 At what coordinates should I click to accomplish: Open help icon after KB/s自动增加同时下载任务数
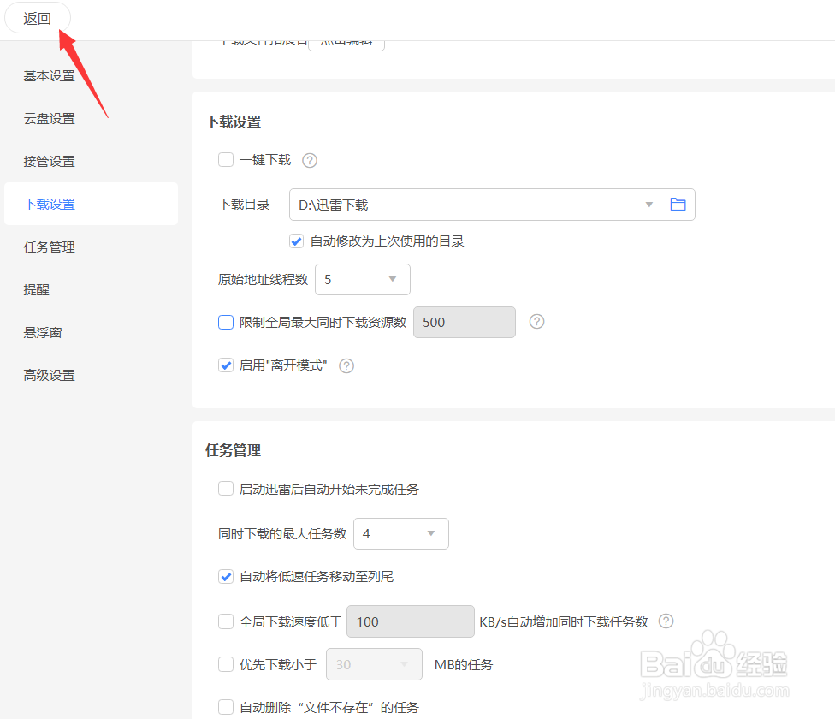click(x=666, y=621)
